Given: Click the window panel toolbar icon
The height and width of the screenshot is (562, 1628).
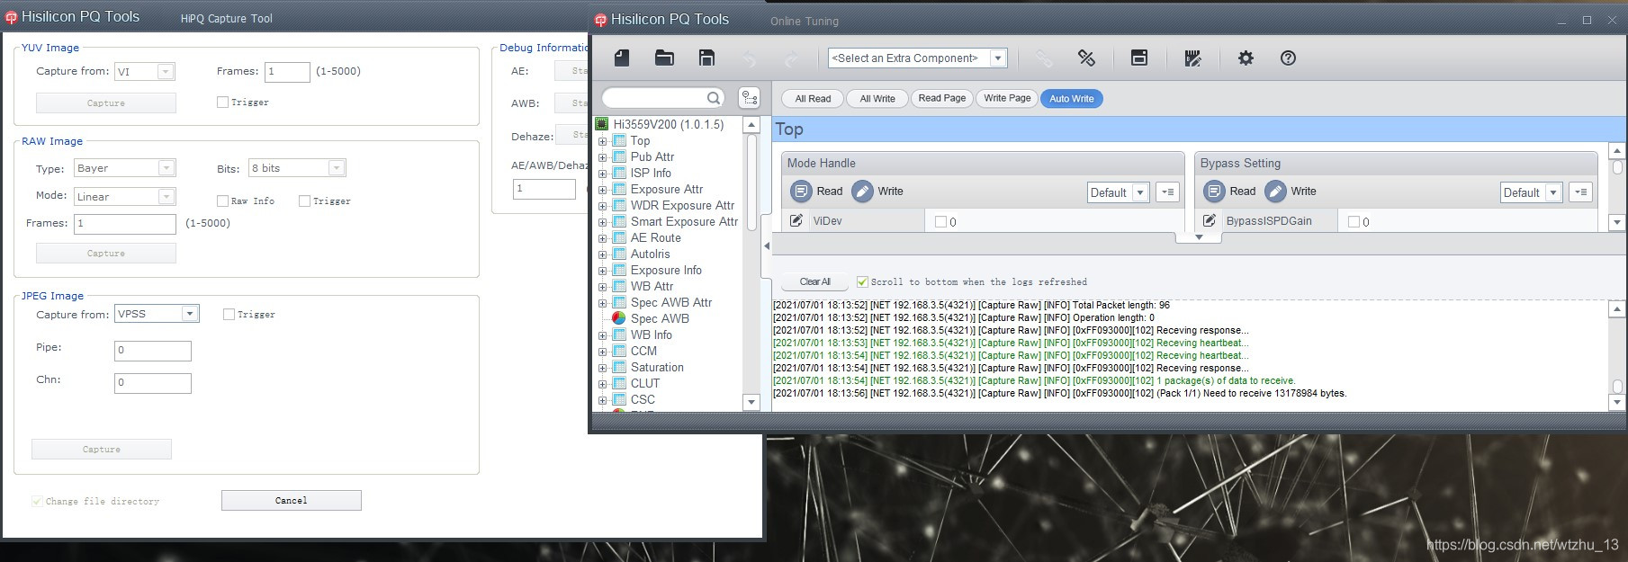Looking at the screenshot, I should pyautogui.click(x=1139, y=58).
